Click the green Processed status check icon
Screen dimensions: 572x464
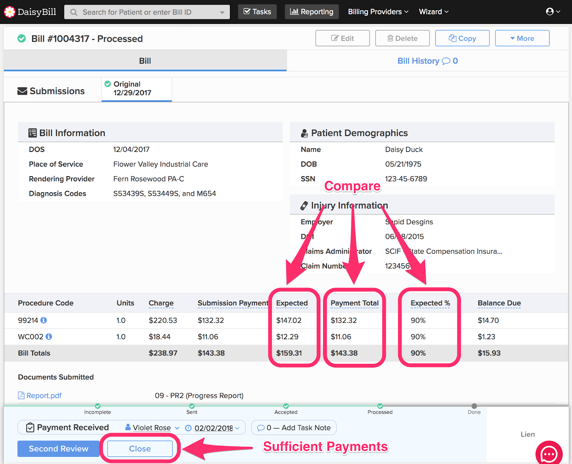click(22, 38)
